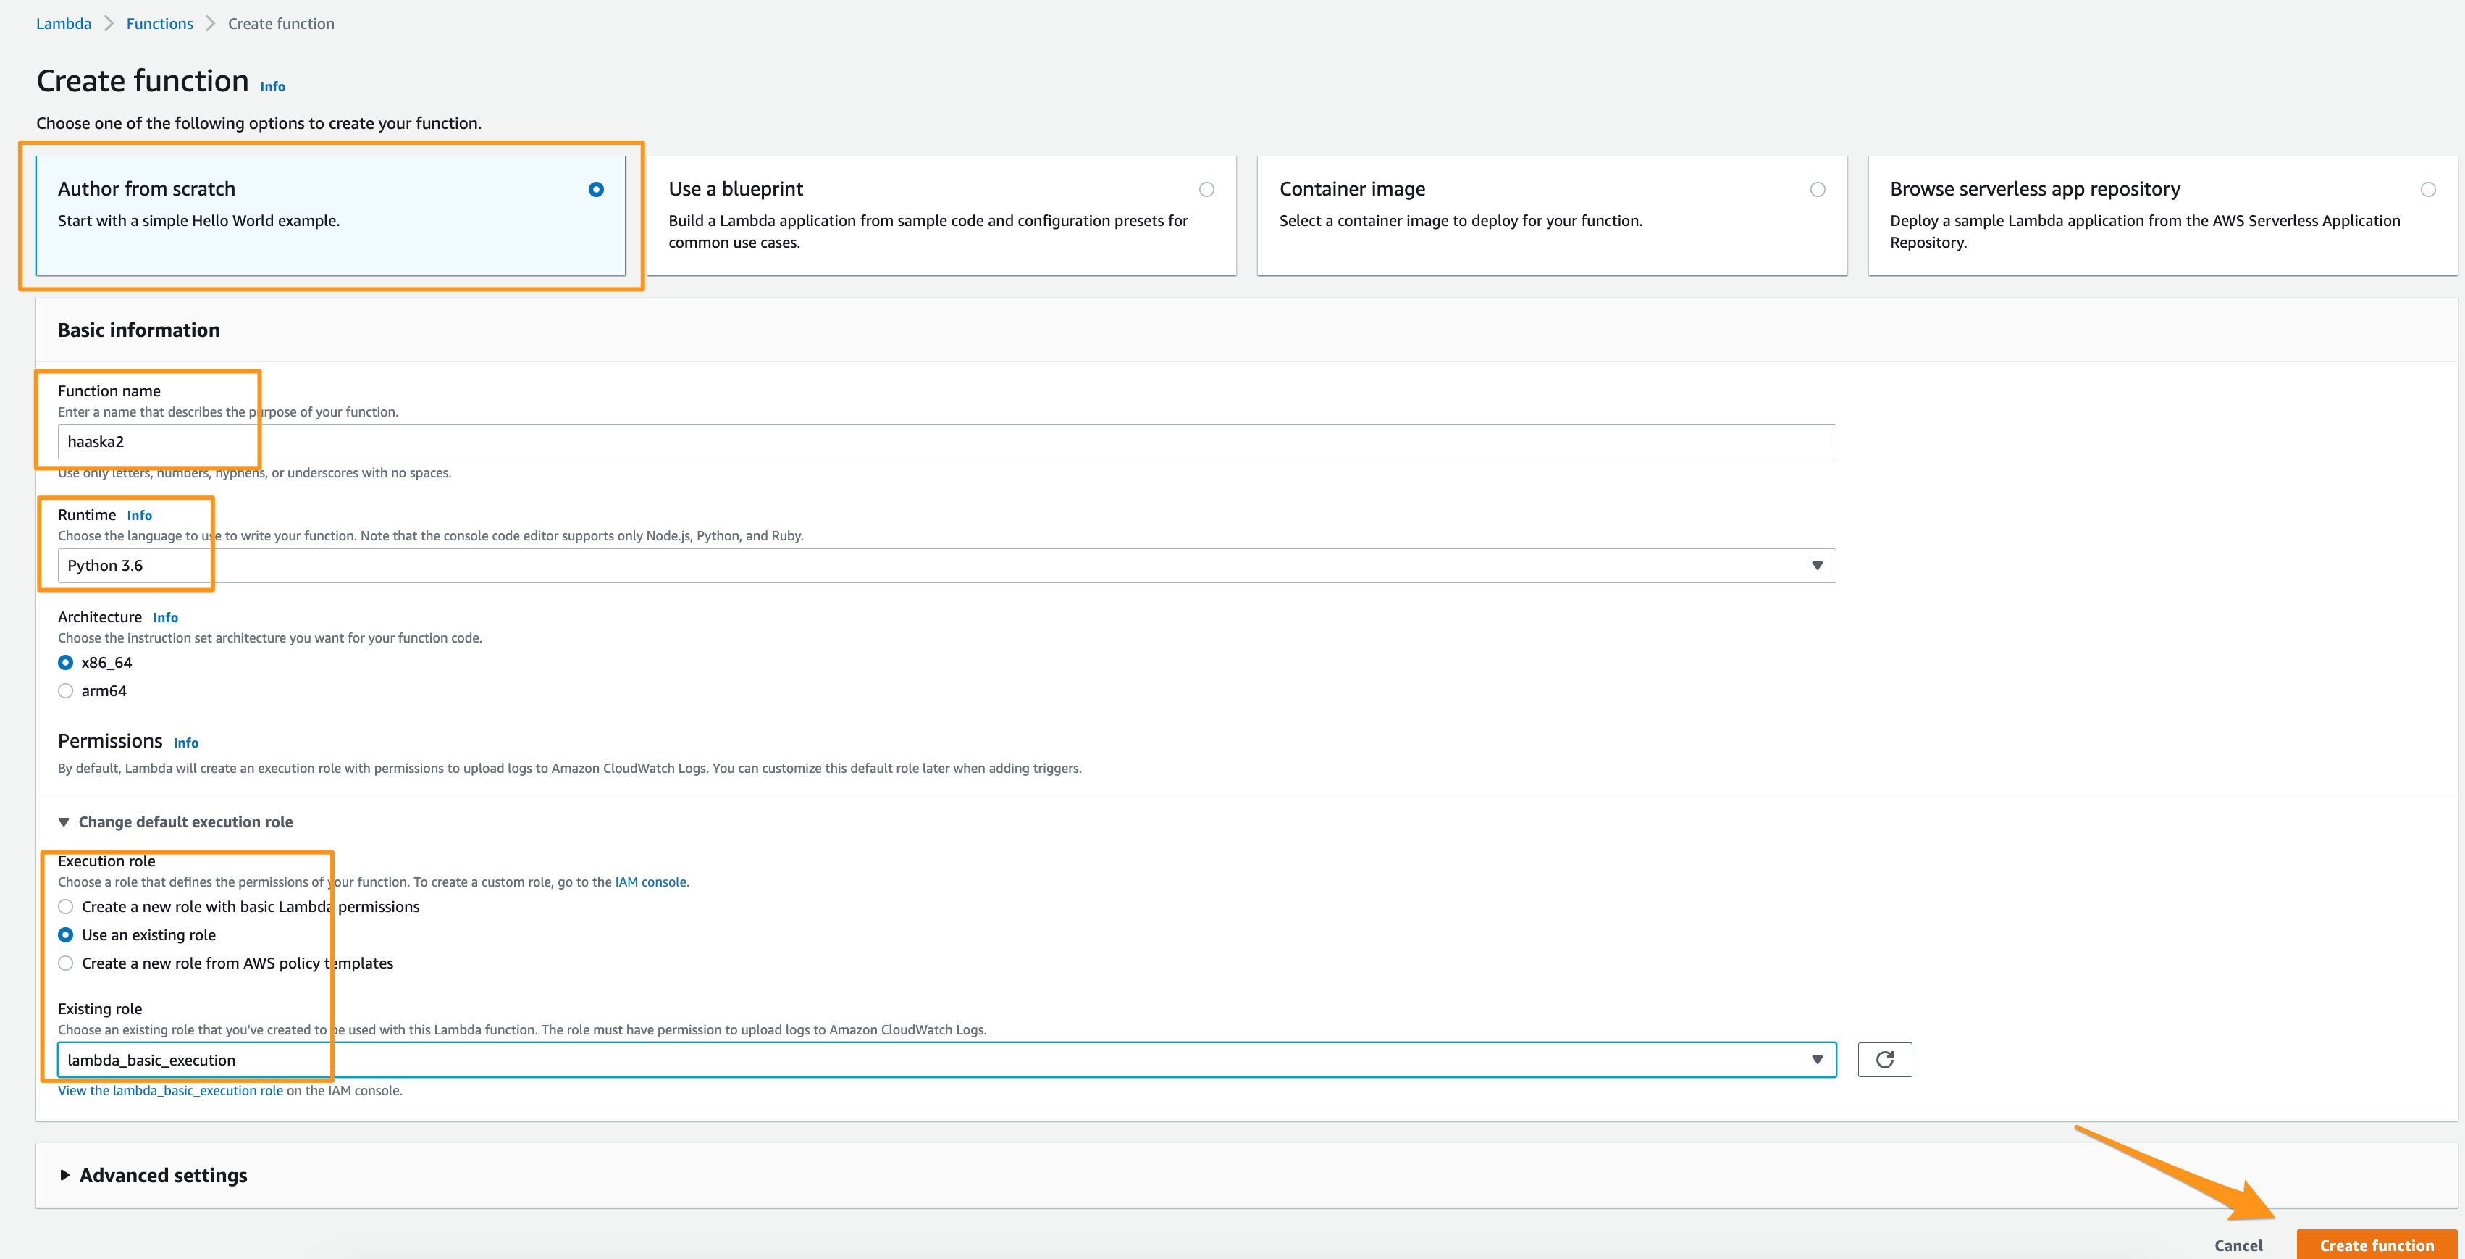Navigate to Functions via the breadcrumb
This screenshot has width=2465, height=1259.
[x=159, y=23]
